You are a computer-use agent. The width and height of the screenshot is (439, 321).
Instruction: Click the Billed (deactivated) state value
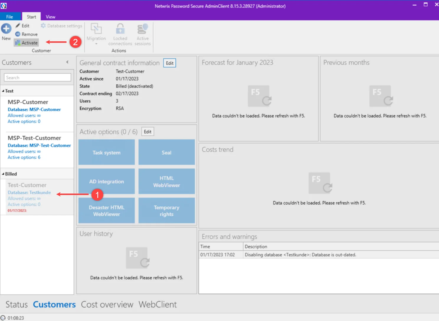[135, 86]
